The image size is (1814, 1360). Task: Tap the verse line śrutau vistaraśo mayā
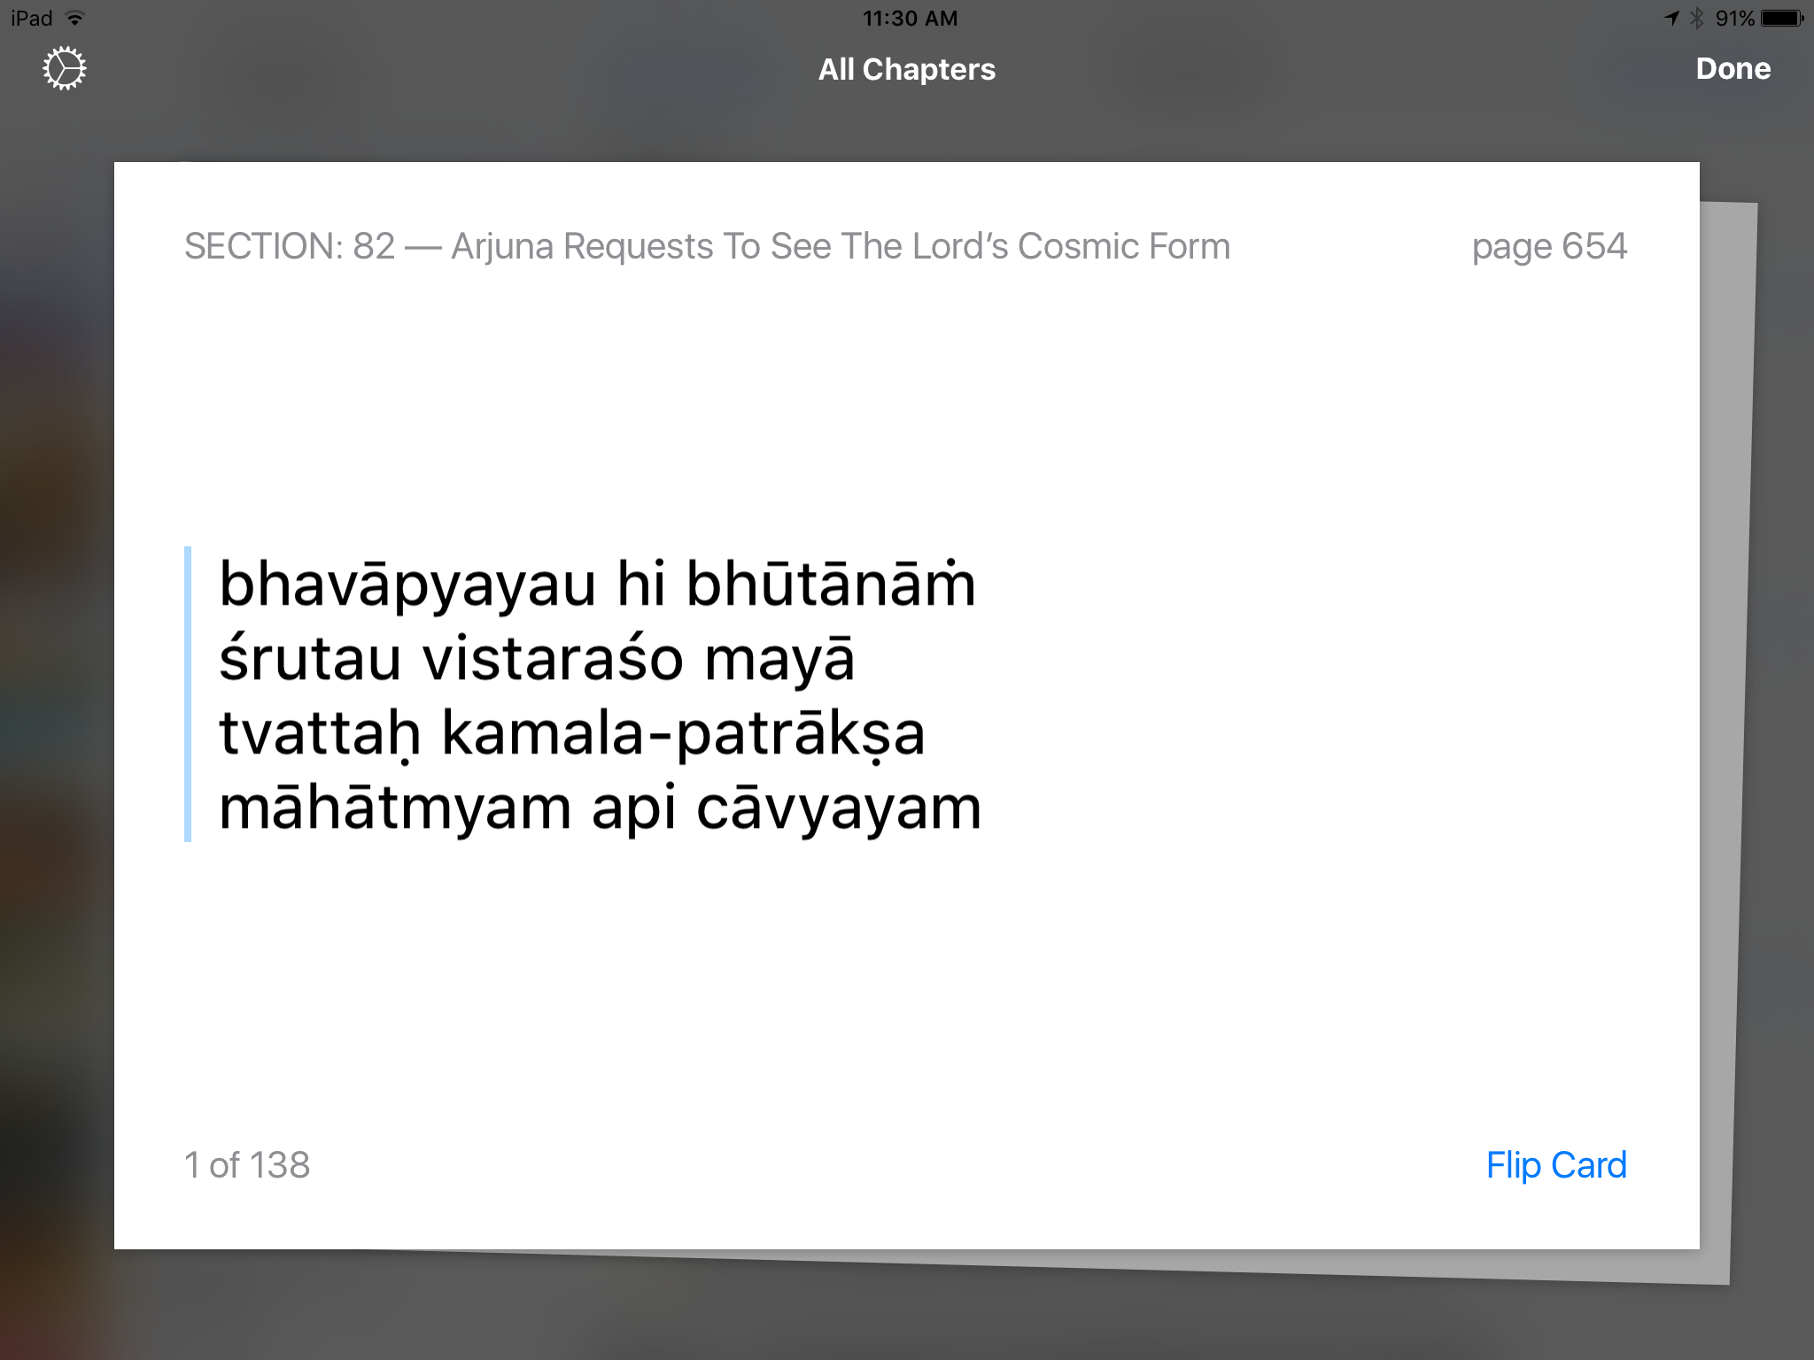point(537,660)
